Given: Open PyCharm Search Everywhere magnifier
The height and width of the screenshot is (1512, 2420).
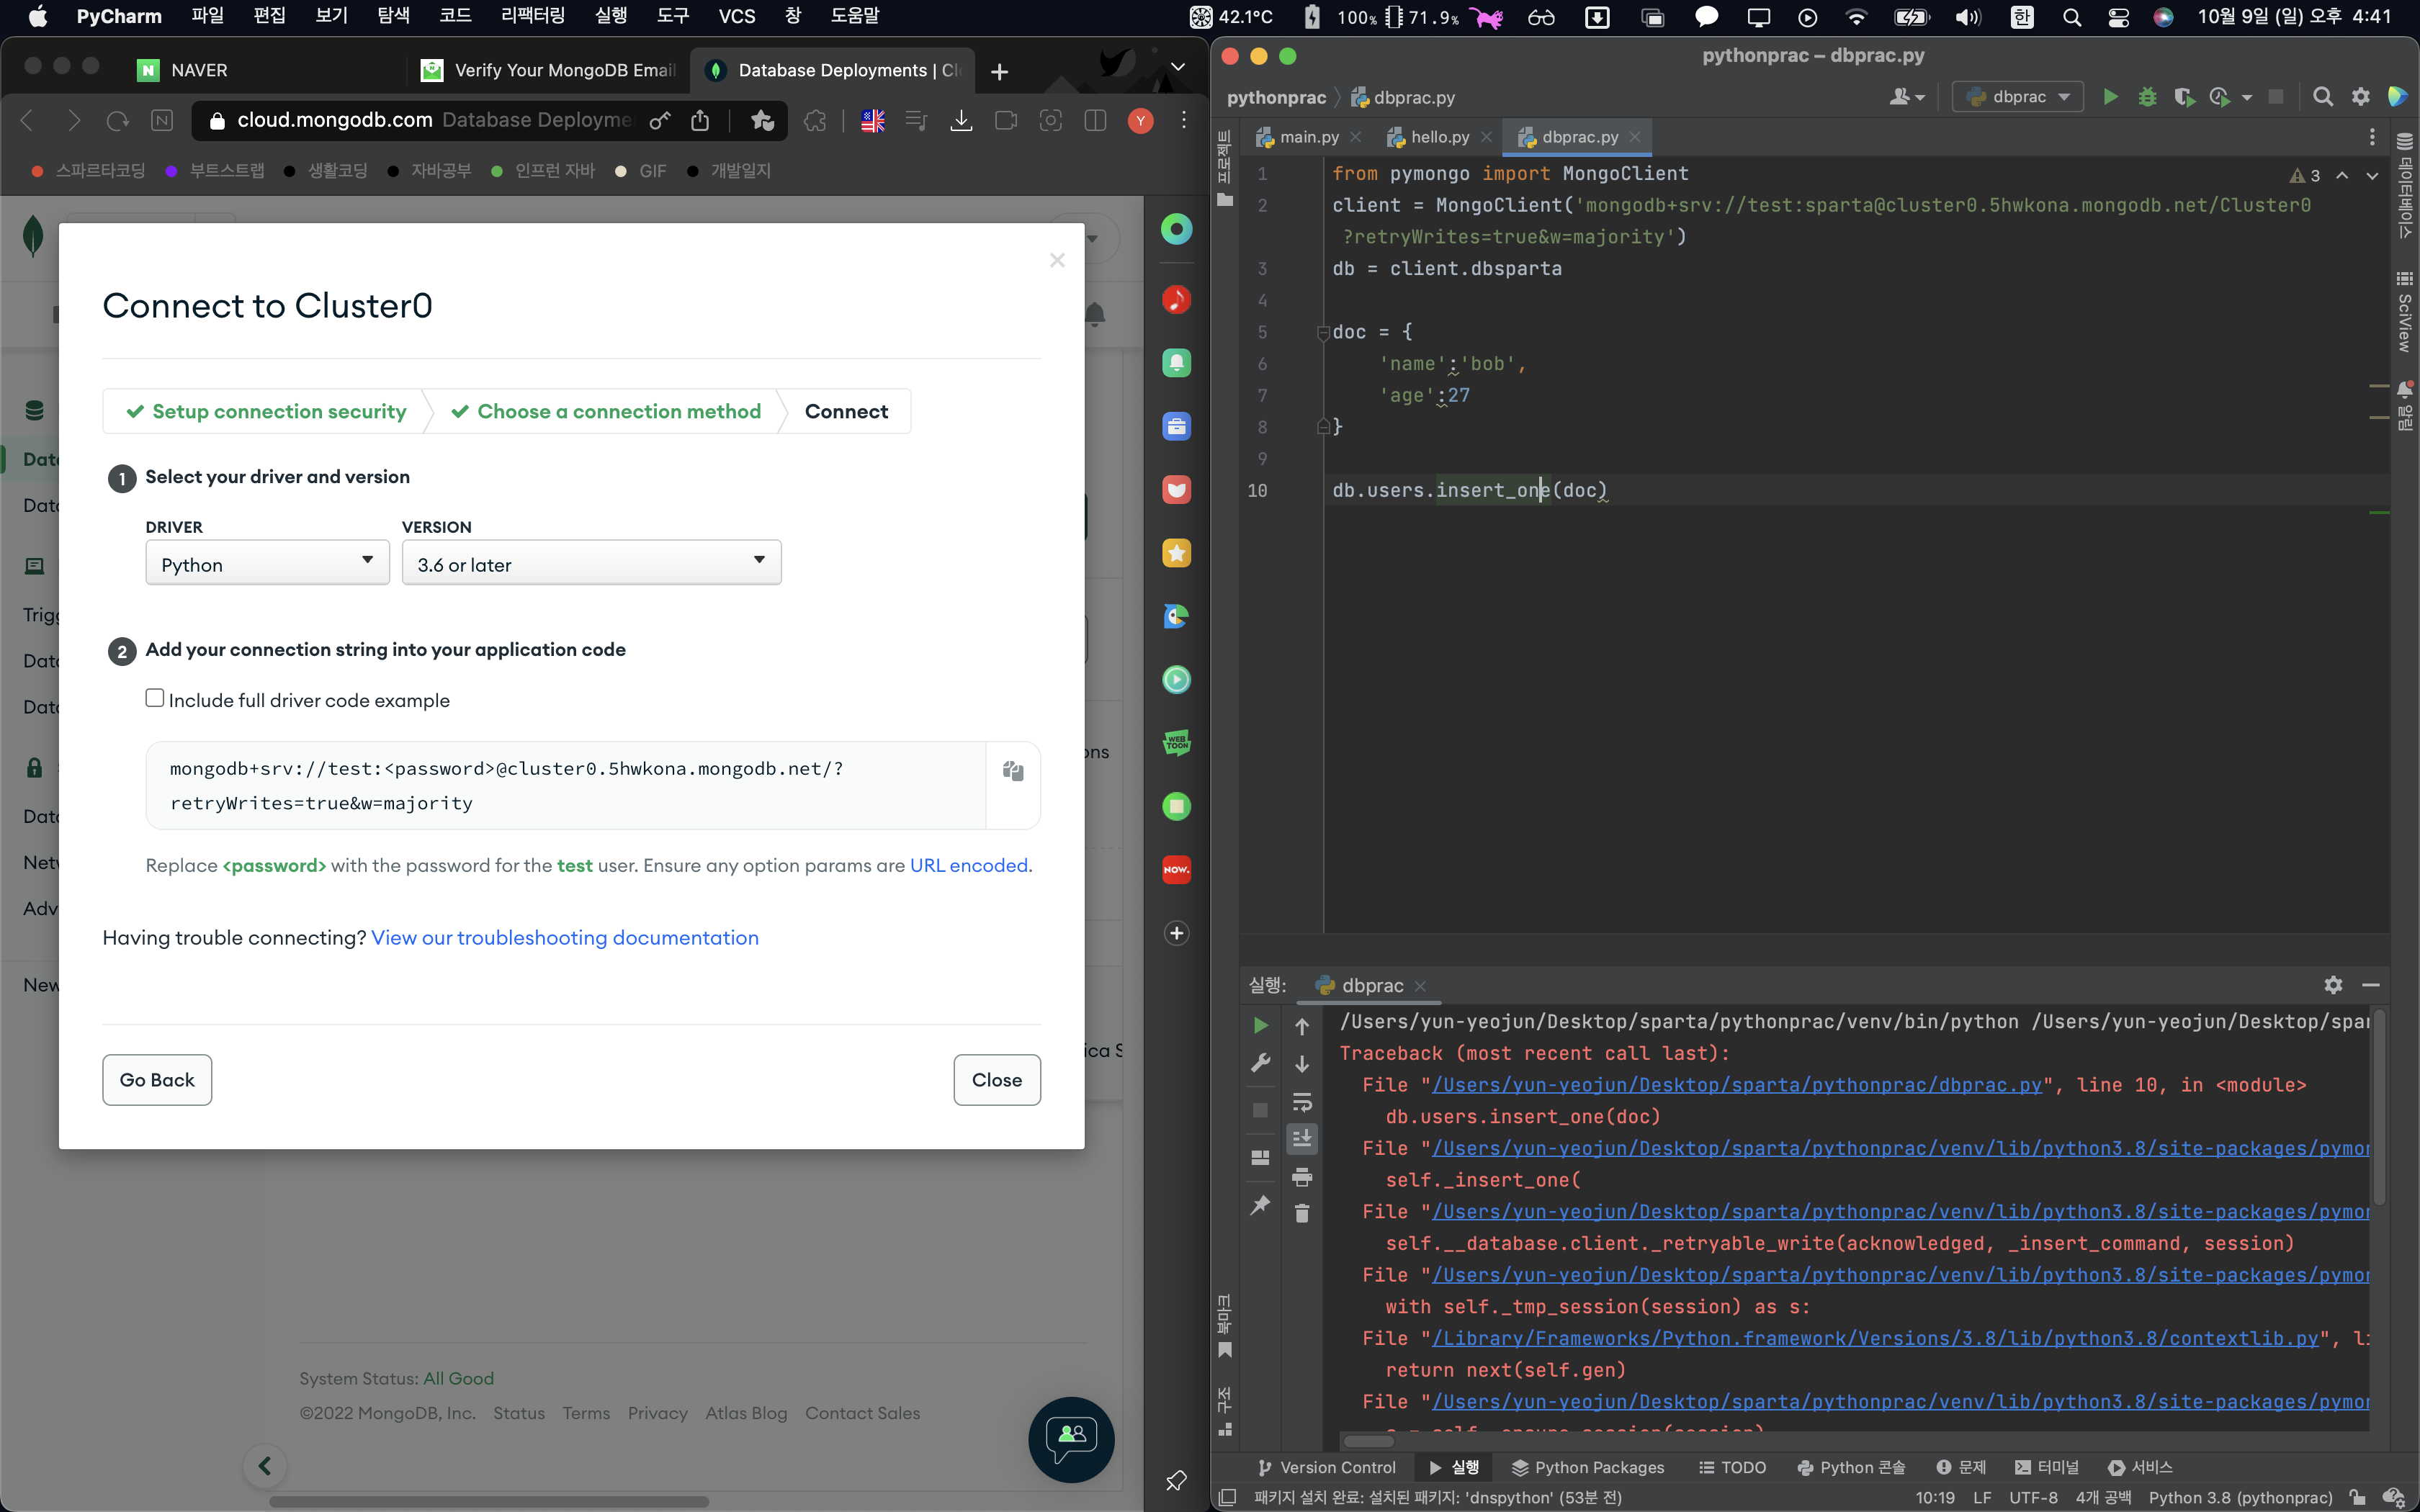Looking at the screenshot, I should (2323, 97).
